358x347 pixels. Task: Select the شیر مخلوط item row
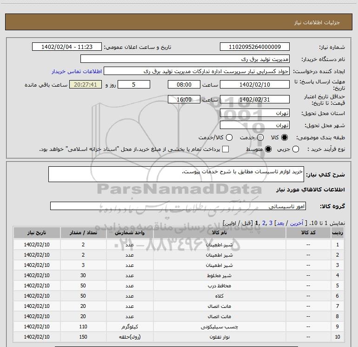coord(179,275)
